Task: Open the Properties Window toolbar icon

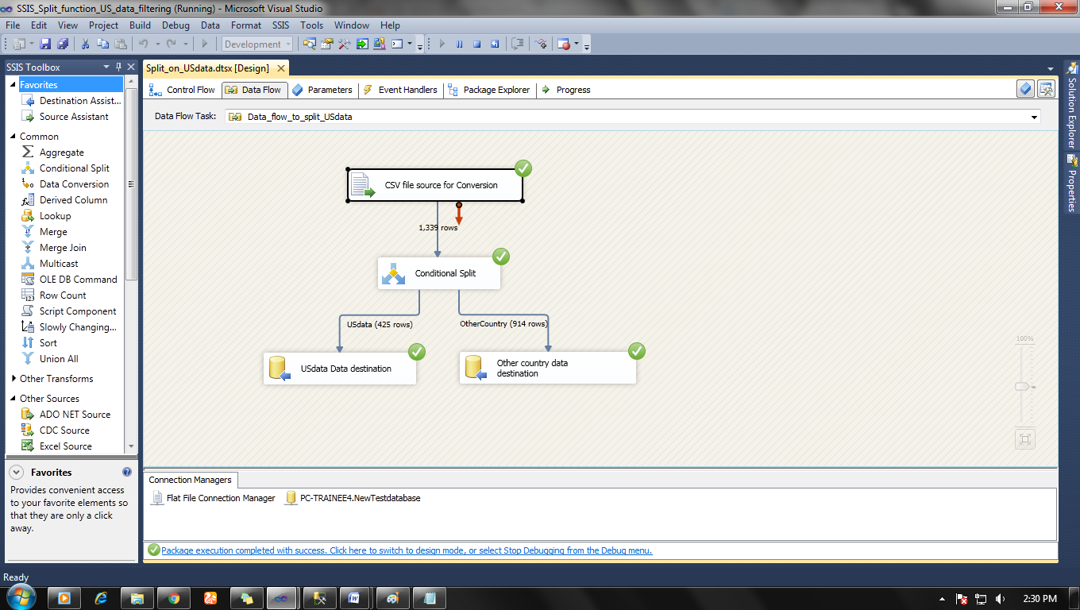Action: 326,44
